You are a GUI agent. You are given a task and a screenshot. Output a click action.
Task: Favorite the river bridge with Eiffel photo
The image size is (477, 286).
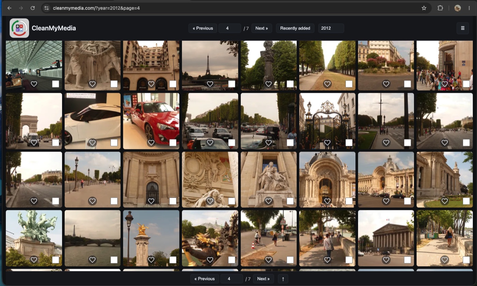click(92, 260)
